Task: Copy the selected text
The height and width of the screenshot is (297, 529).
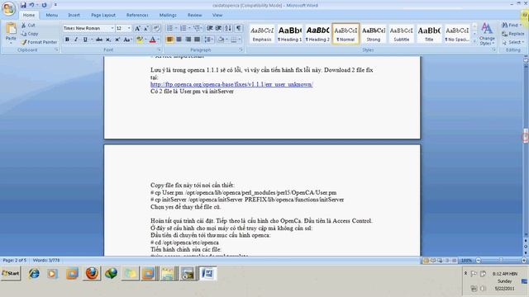Action: pos(30,34)
